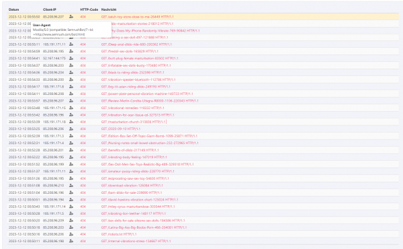Image resolution: width=403 pixels, height=249 pixels.
Task: Click the david-hawkins-vibration-chart request message
Action: point(140,199)
